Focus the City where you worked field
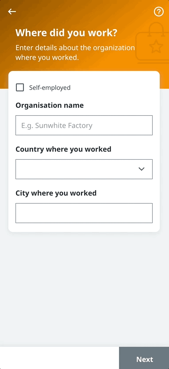Screen dimensions: 169x369 point(84,213)
